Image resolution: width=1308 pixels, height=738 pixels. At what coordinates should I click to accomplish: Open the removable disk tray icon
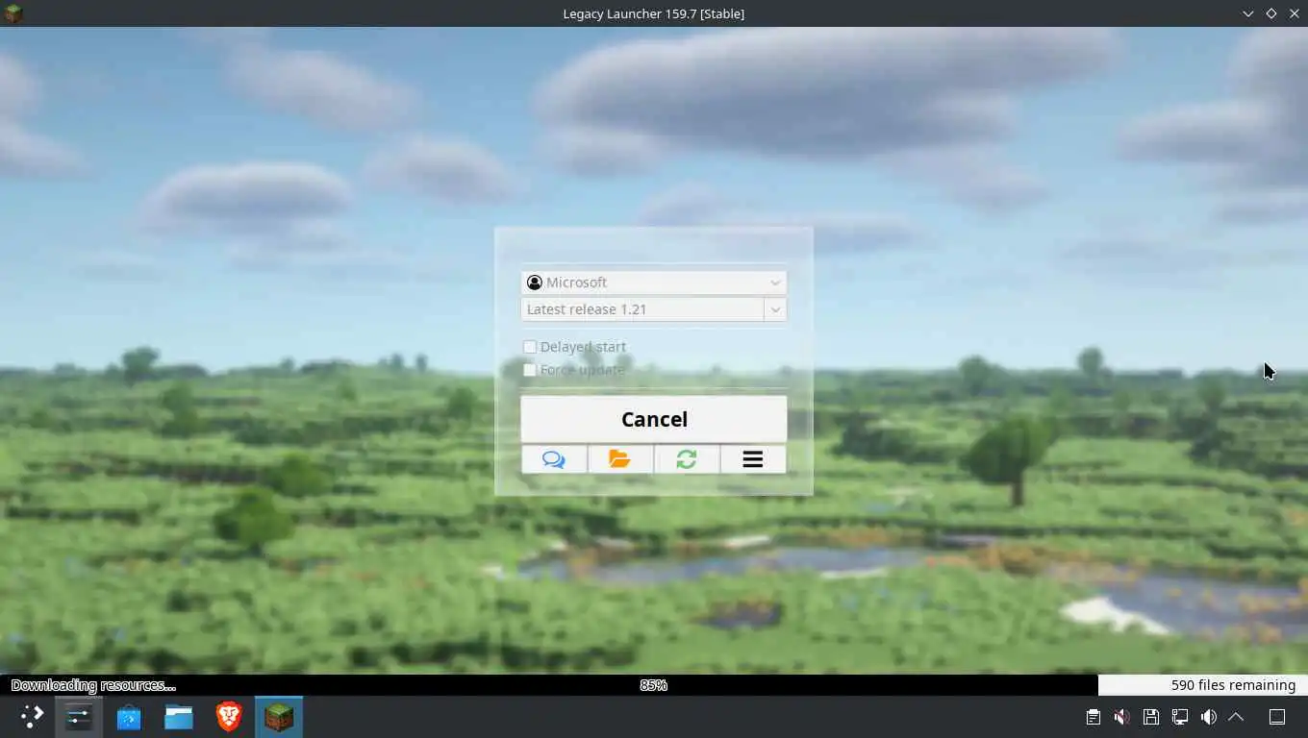pos(1150,717)
